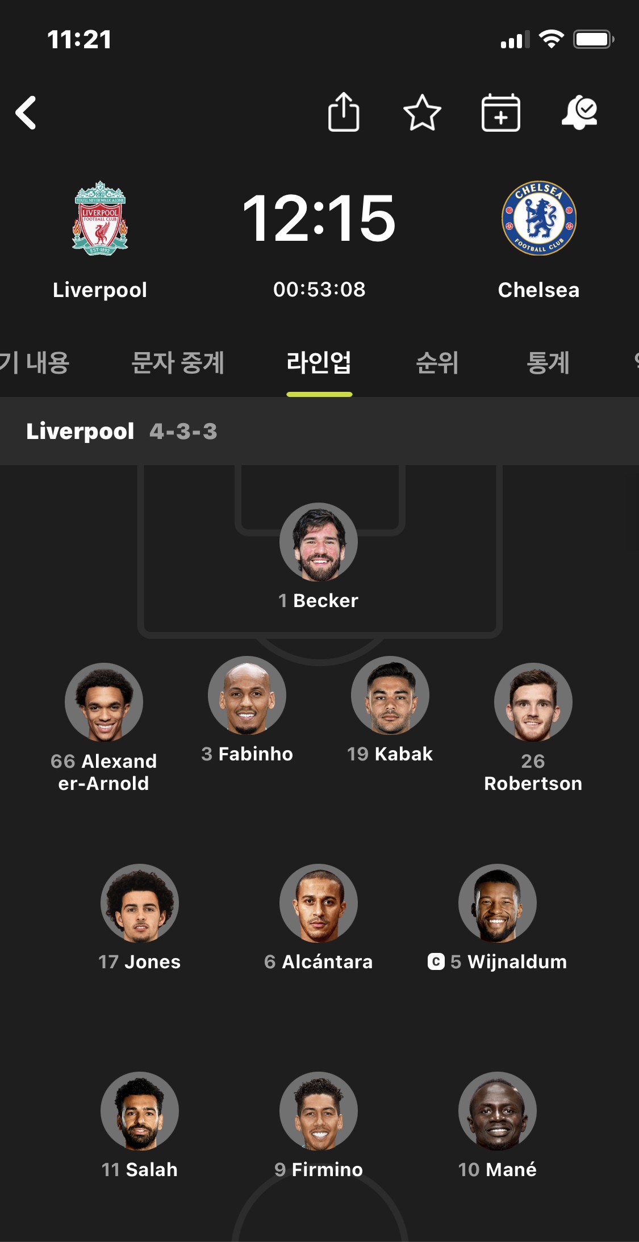Switch to the 문자 중계 tab
The image size is (639, 1242).
[x=178, y=362]
